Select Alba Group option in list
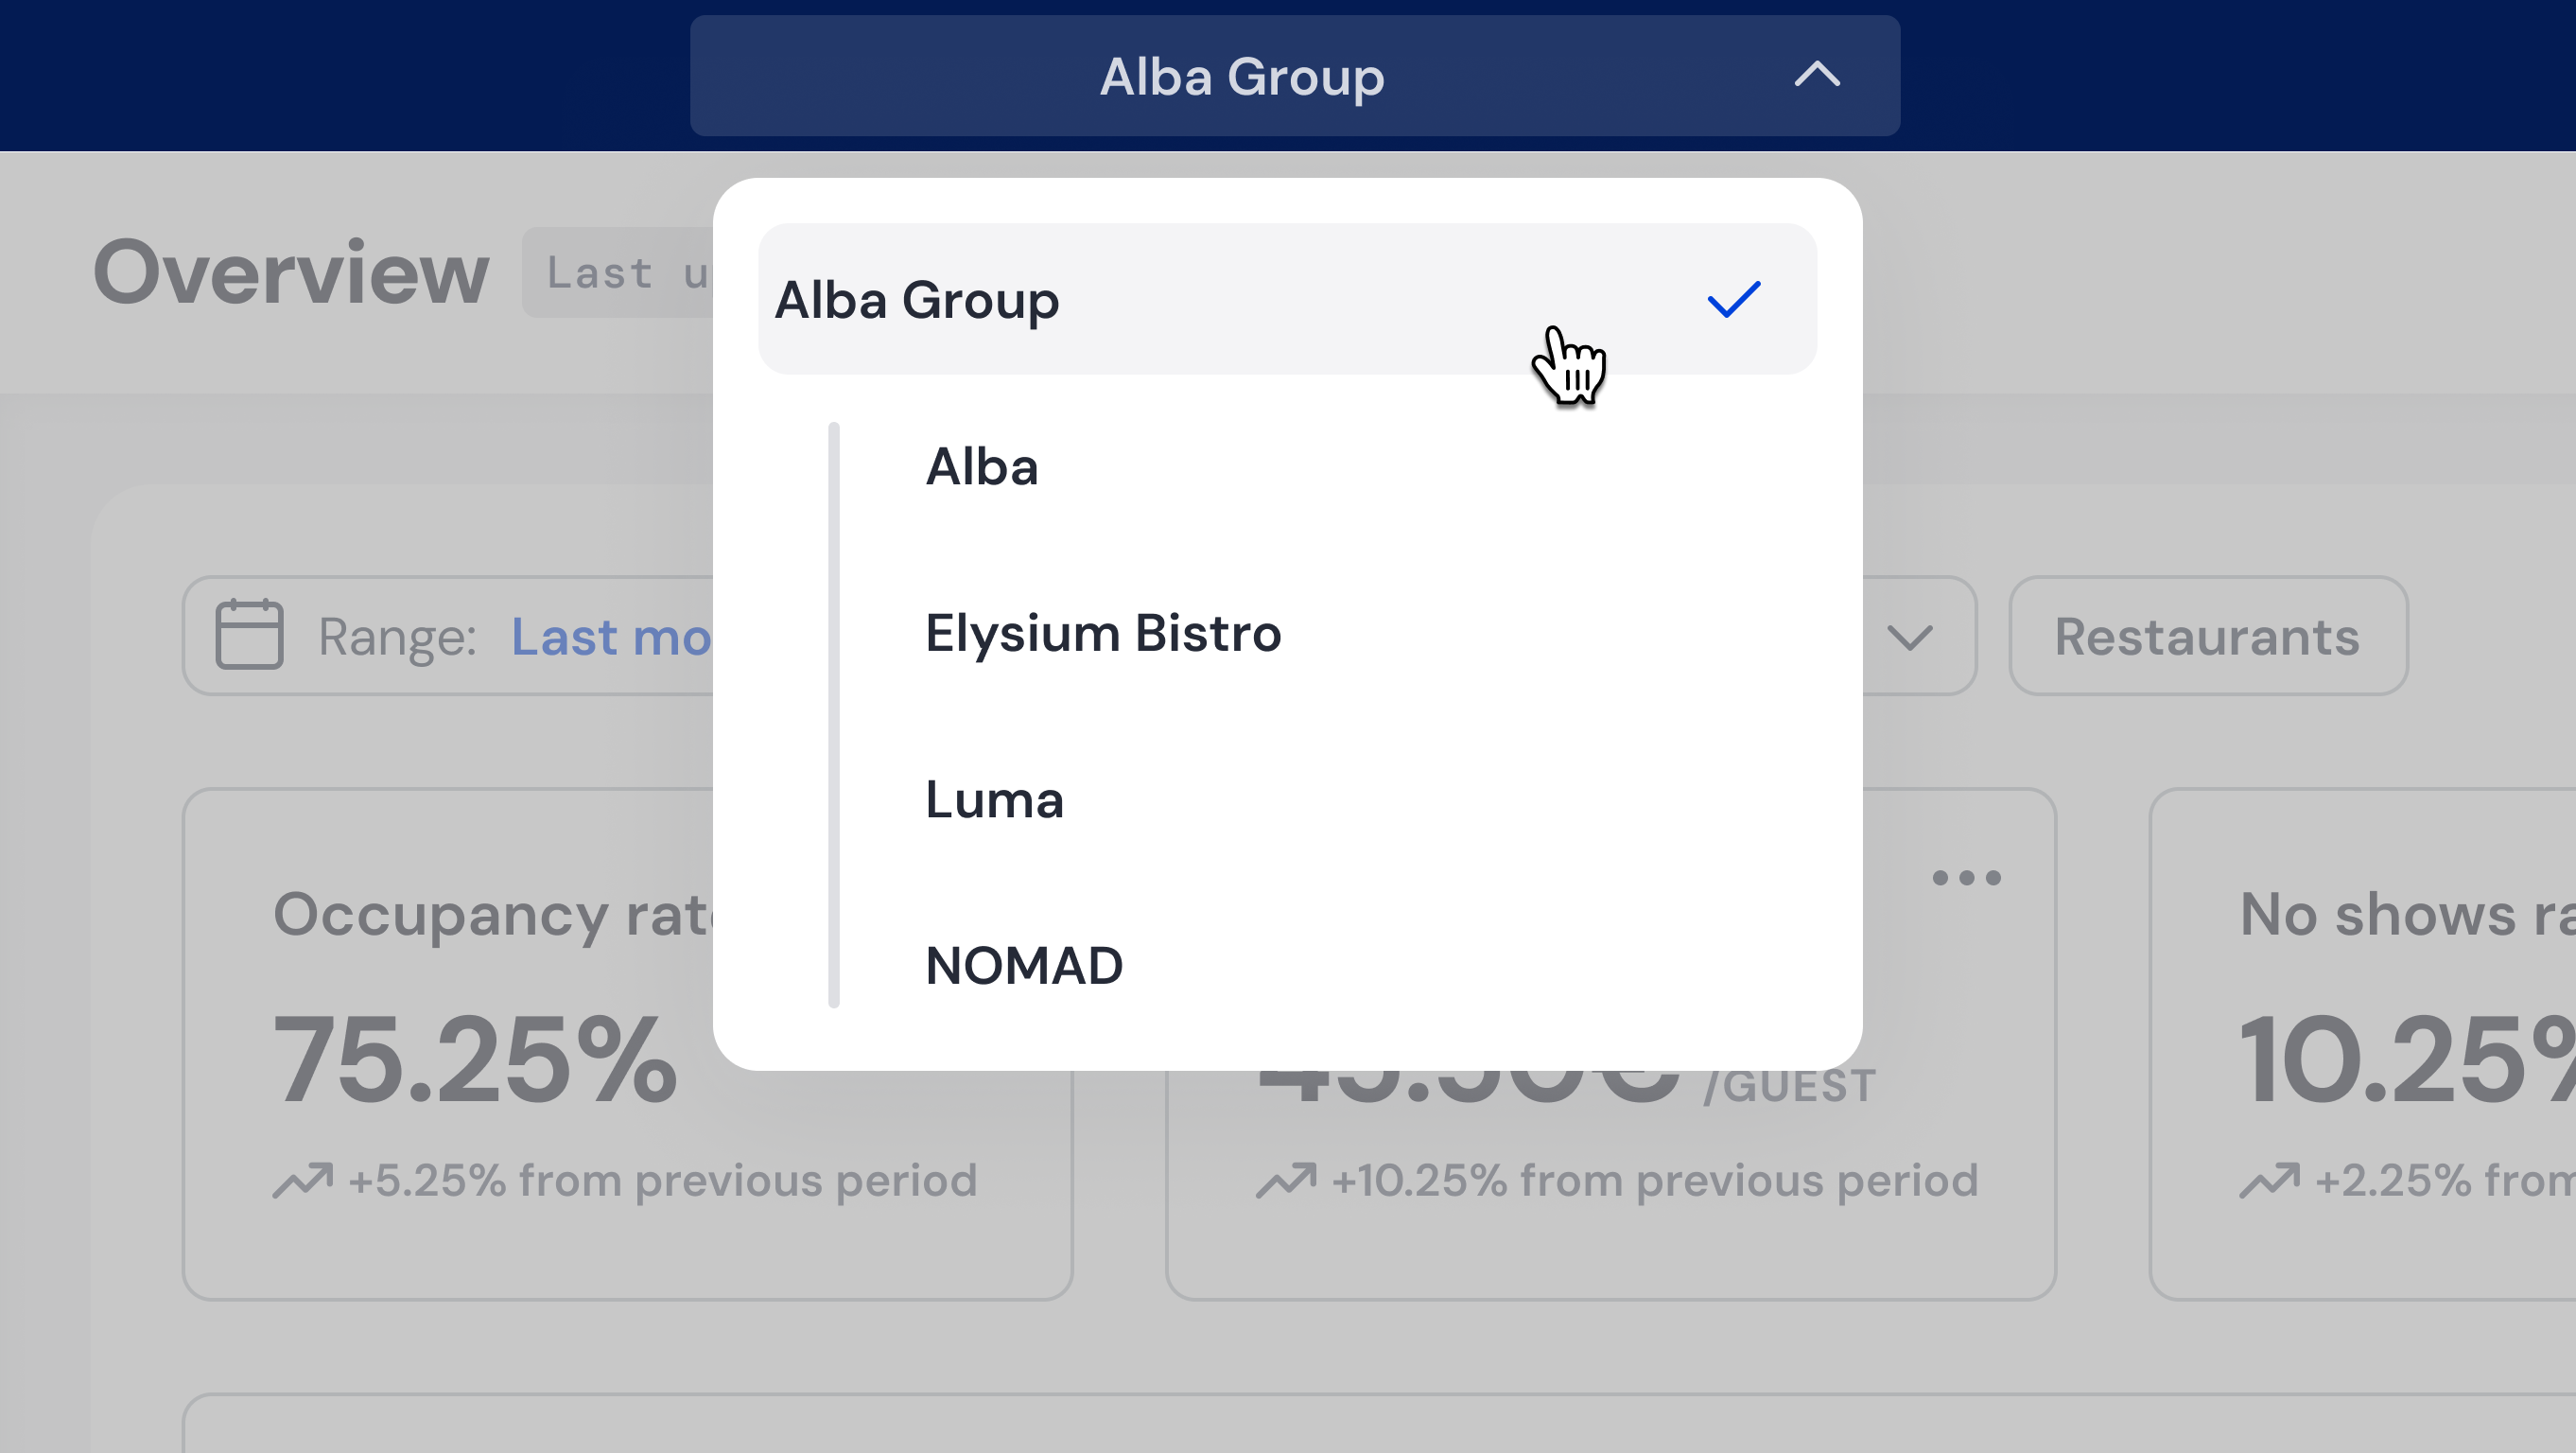The width and height of the screenshot is (2576, 1453). click(x=1287, y=299)
